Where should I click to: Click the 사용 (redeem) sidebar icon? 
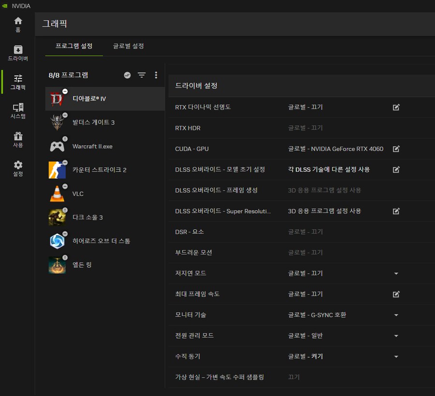[18, 139]
